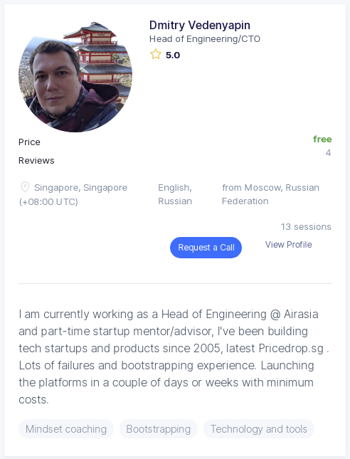Screen dimensions: 350x459
Task: Click the 5.0 rating value
Action: pyautogui.click(x=173, y=55)
